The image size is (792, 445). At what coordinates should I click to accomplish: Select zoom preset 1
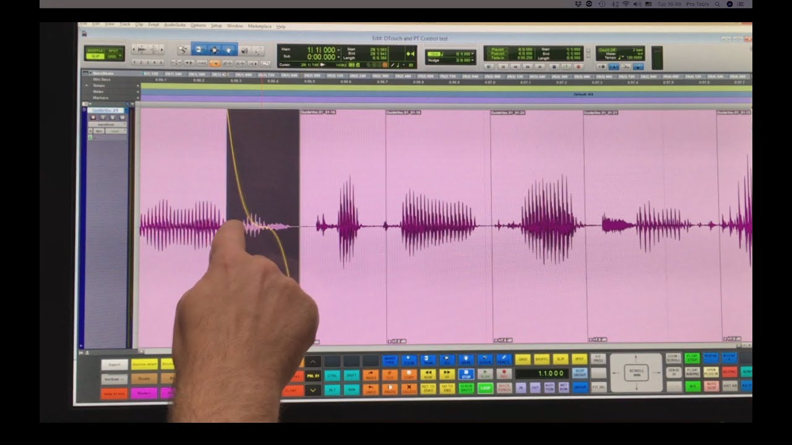tap(135, 63)
